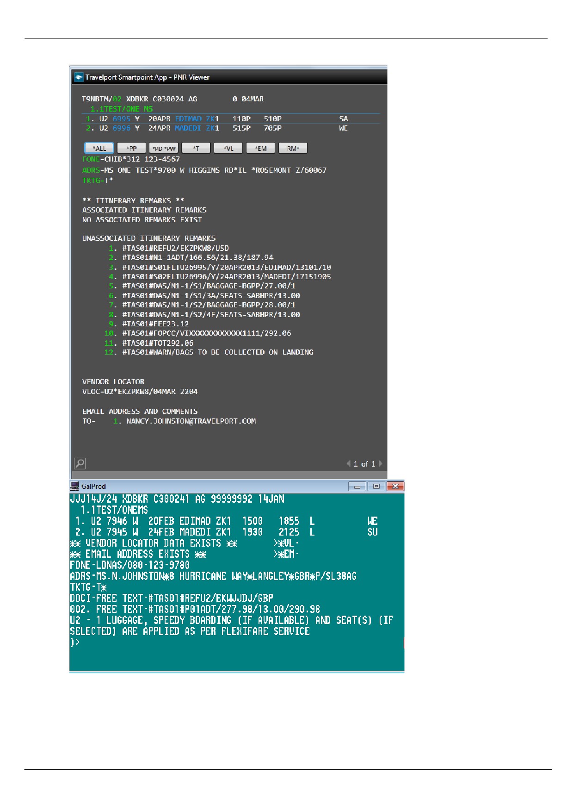Click the )> prompt in GalProd
This screenshot has height=811, width=573.
coord(75,642)
